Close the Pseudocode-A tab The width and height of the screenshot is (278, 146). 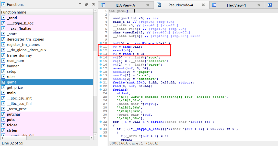[x=203, y=5]
